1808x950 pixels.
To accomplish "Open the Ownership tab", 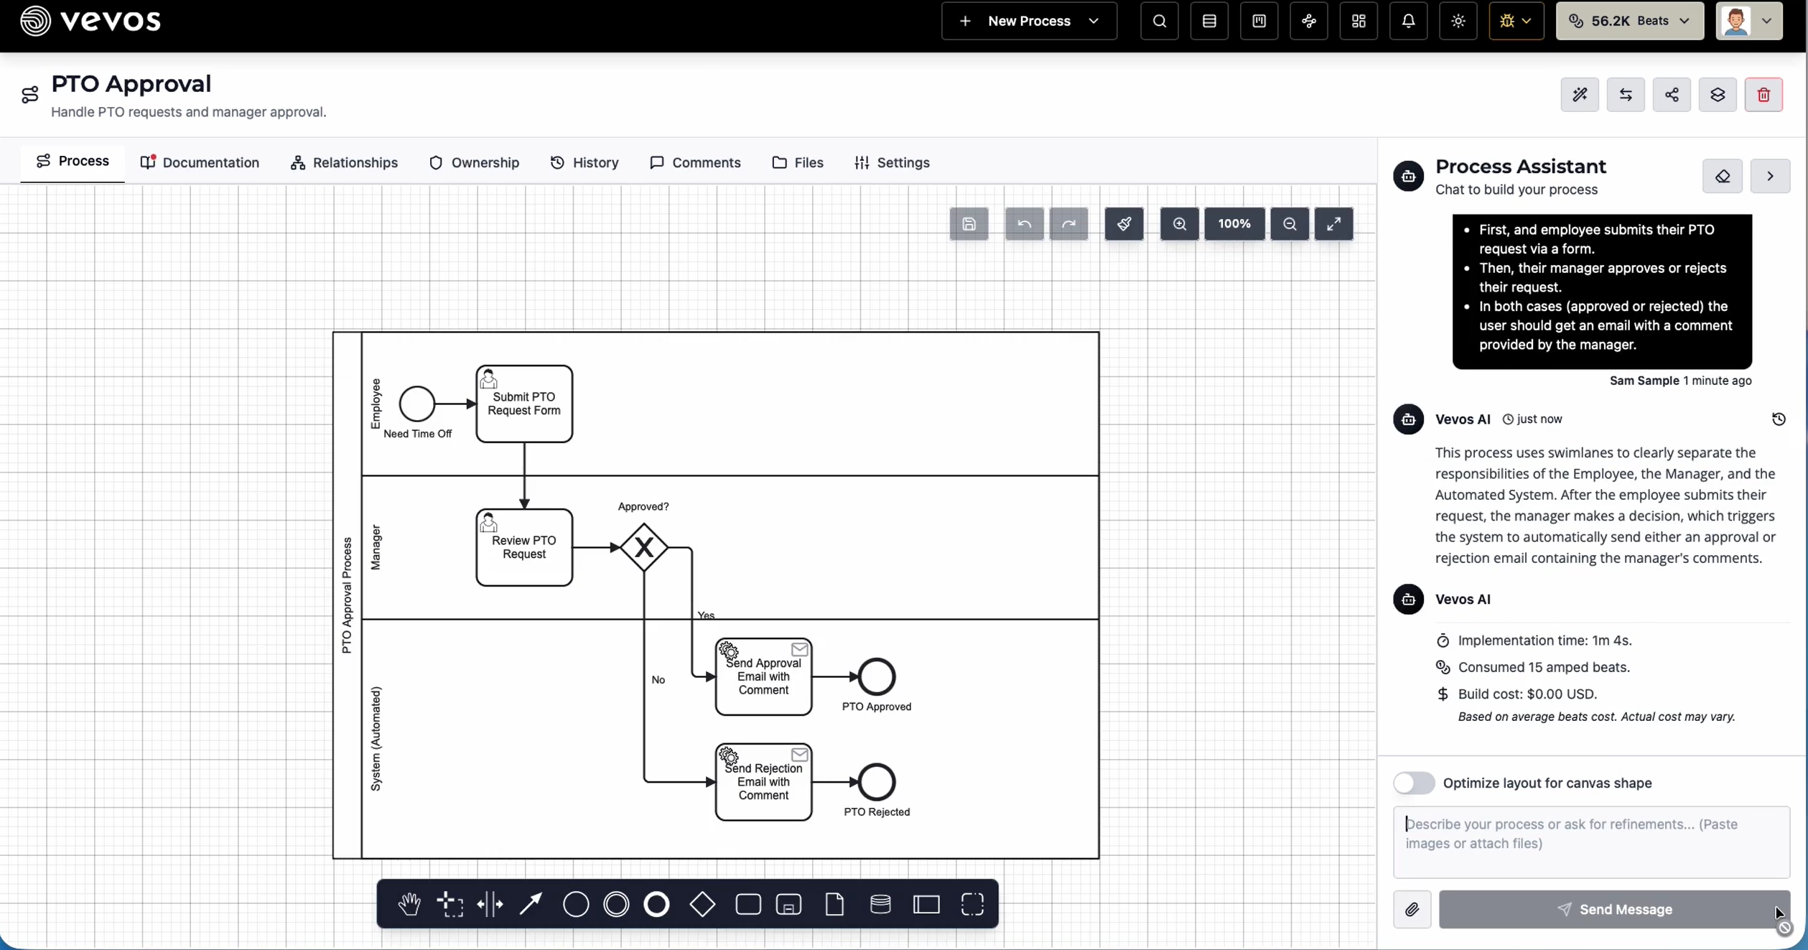I will 474,163.
